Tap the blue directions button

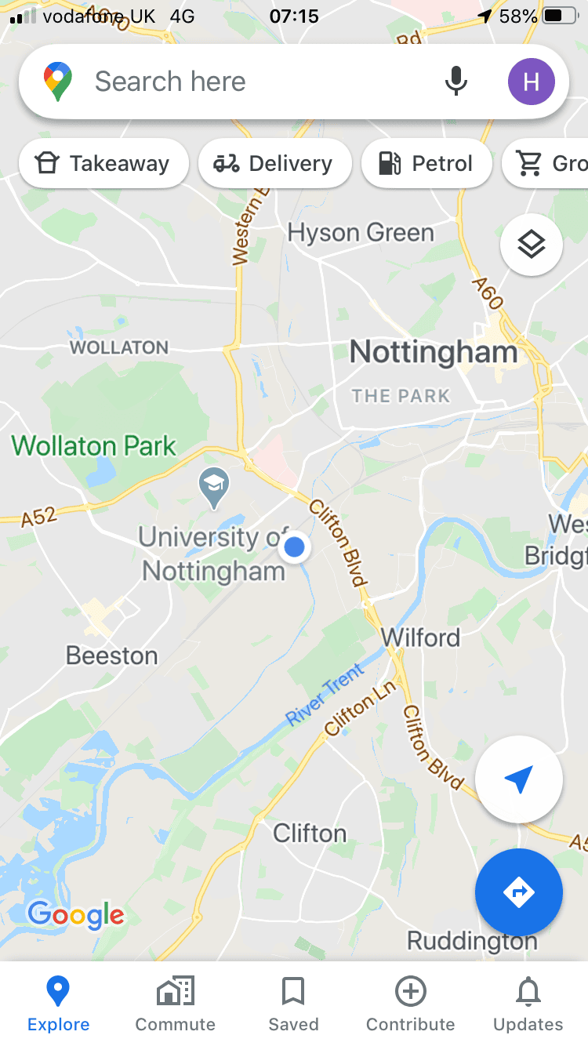point(519,892)
